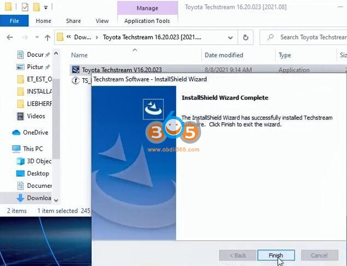Open pinned Pictur folder in sidebar

click(x=35, y=67)
